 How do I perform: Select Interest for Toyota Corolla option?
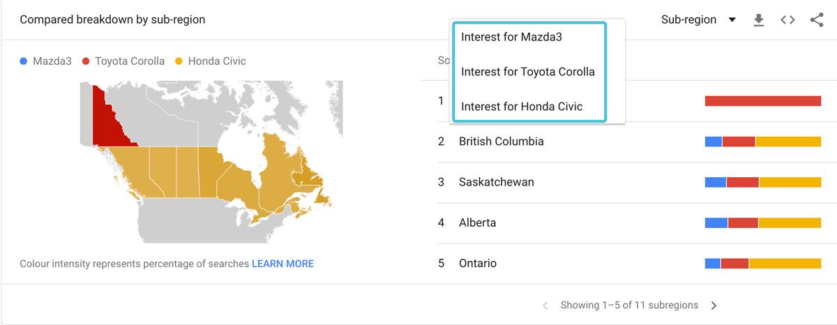(528, 72)
